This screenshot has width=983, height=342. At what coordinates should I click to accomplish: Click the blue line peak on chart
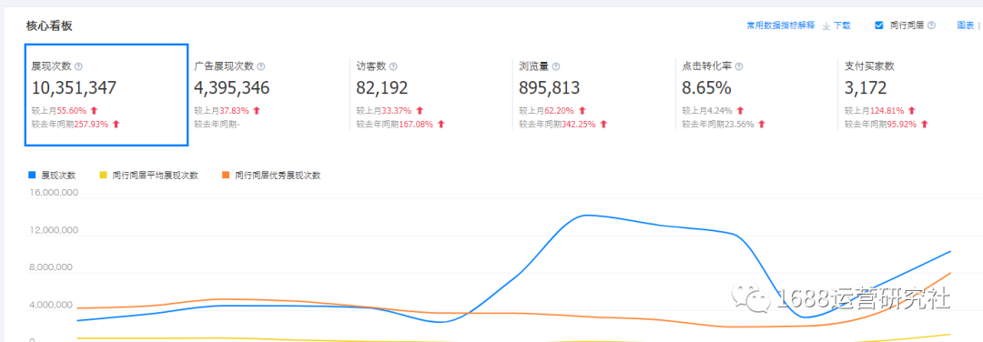(x=586, y=216)
